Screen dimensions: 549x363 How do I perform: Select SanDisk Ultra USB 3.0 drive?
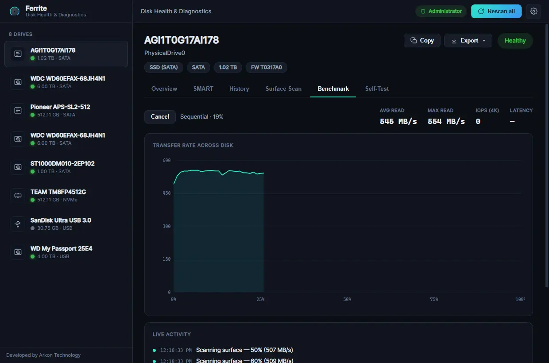[x=66, y=224]
